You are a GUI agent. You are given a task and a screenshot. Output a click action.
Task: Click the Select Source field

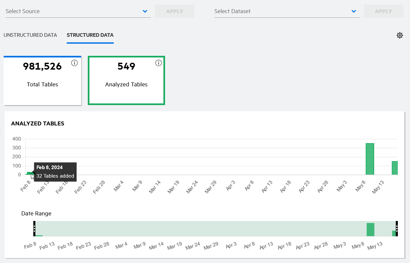pos(72,11)
